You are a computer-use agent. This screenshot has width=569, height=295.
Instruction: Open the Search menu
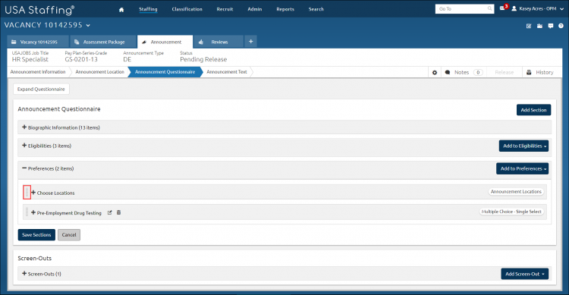coord(316,9)
